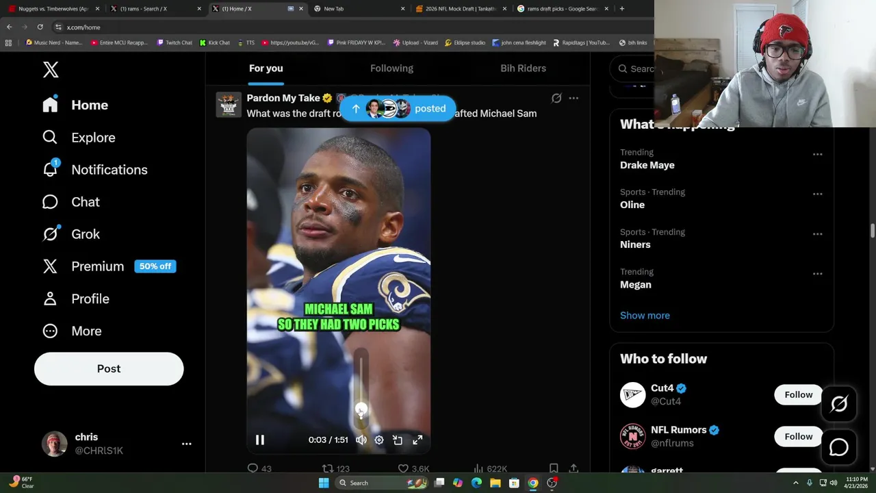Screen dimensions: 876x493
Task: Expand the video to fullscreen
Action: tap(417, 440)
